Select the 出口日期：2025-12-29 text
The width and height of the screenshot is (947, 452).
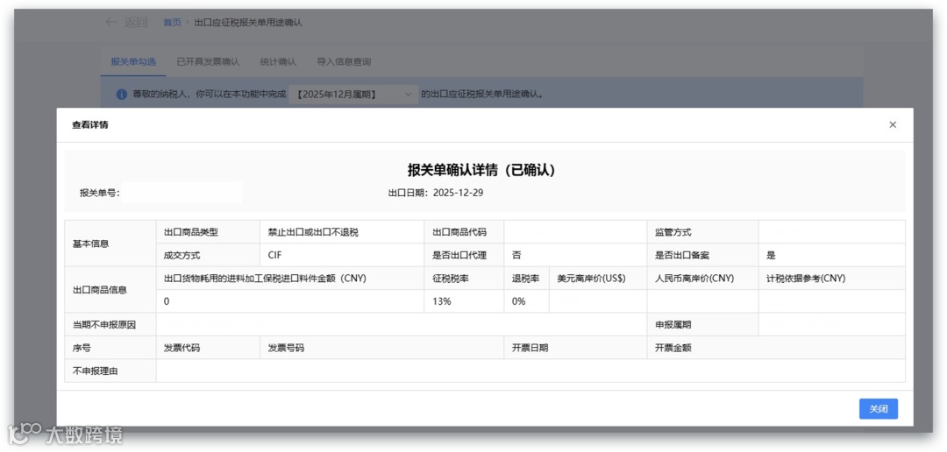click(x=436, y=193)
